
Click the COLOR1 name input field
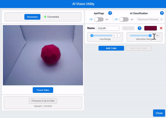108,28
